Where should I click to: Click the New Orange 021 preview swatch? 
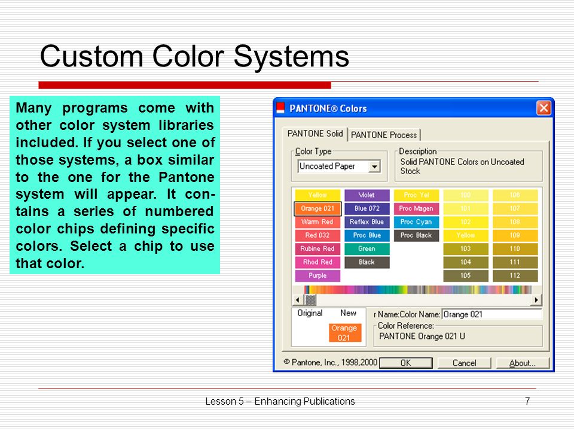344,333
